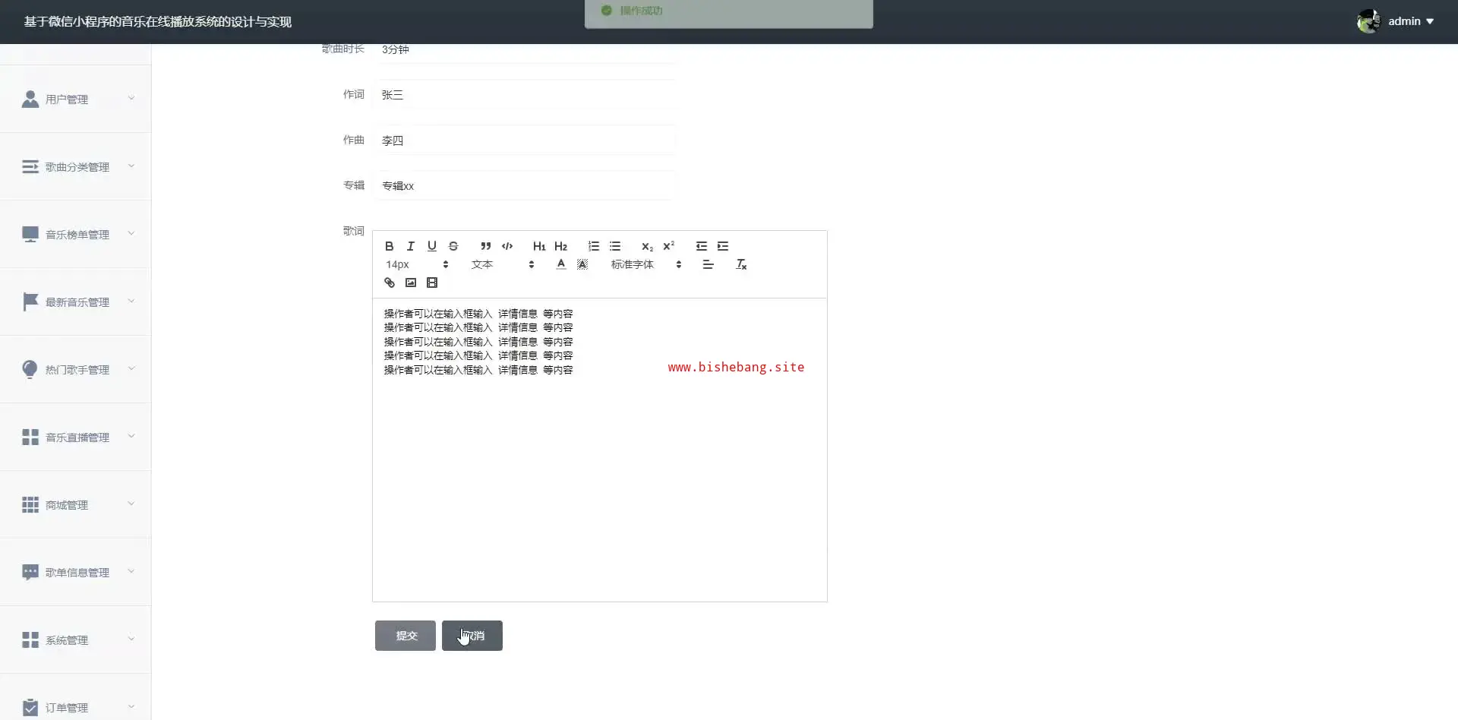
Task: Toggle the 订单管理 chevron arrow
Action: click(131, 706)
